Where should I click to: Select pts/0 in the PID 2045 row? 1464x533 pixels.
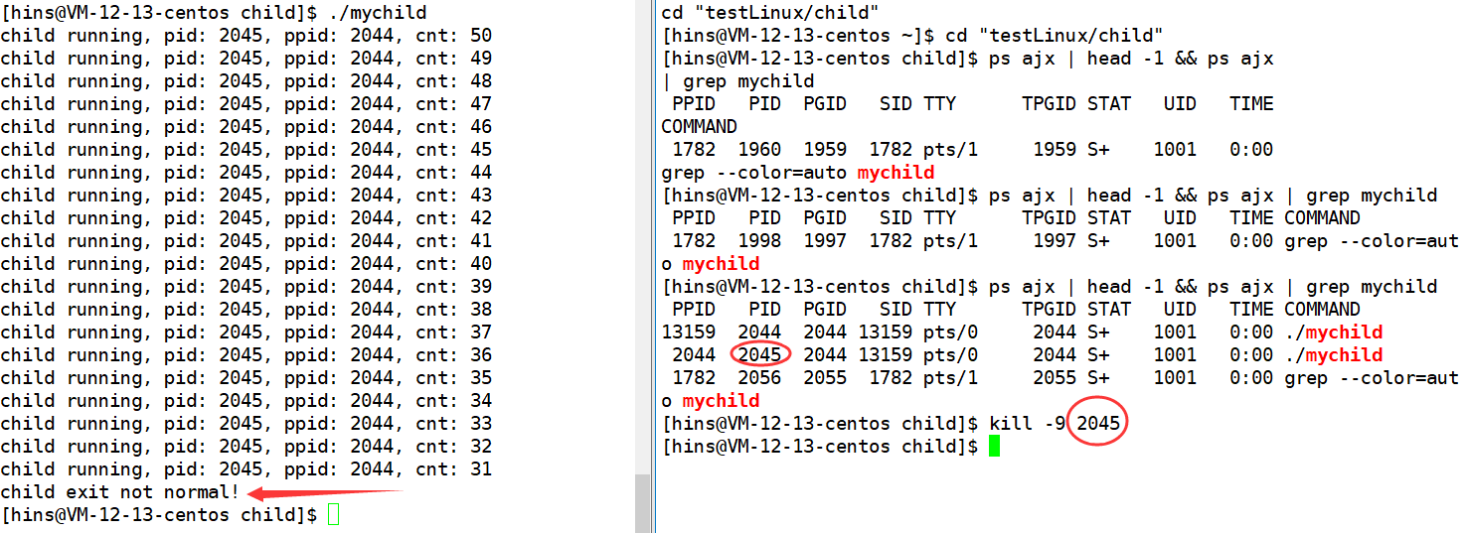click(951, 355)
